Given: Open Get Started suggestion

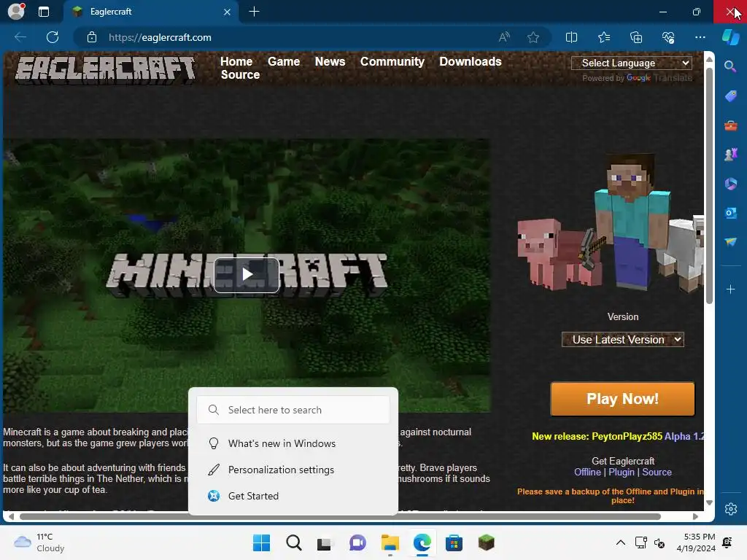Looking at the screenshot, I should click(x=293, y=496).
